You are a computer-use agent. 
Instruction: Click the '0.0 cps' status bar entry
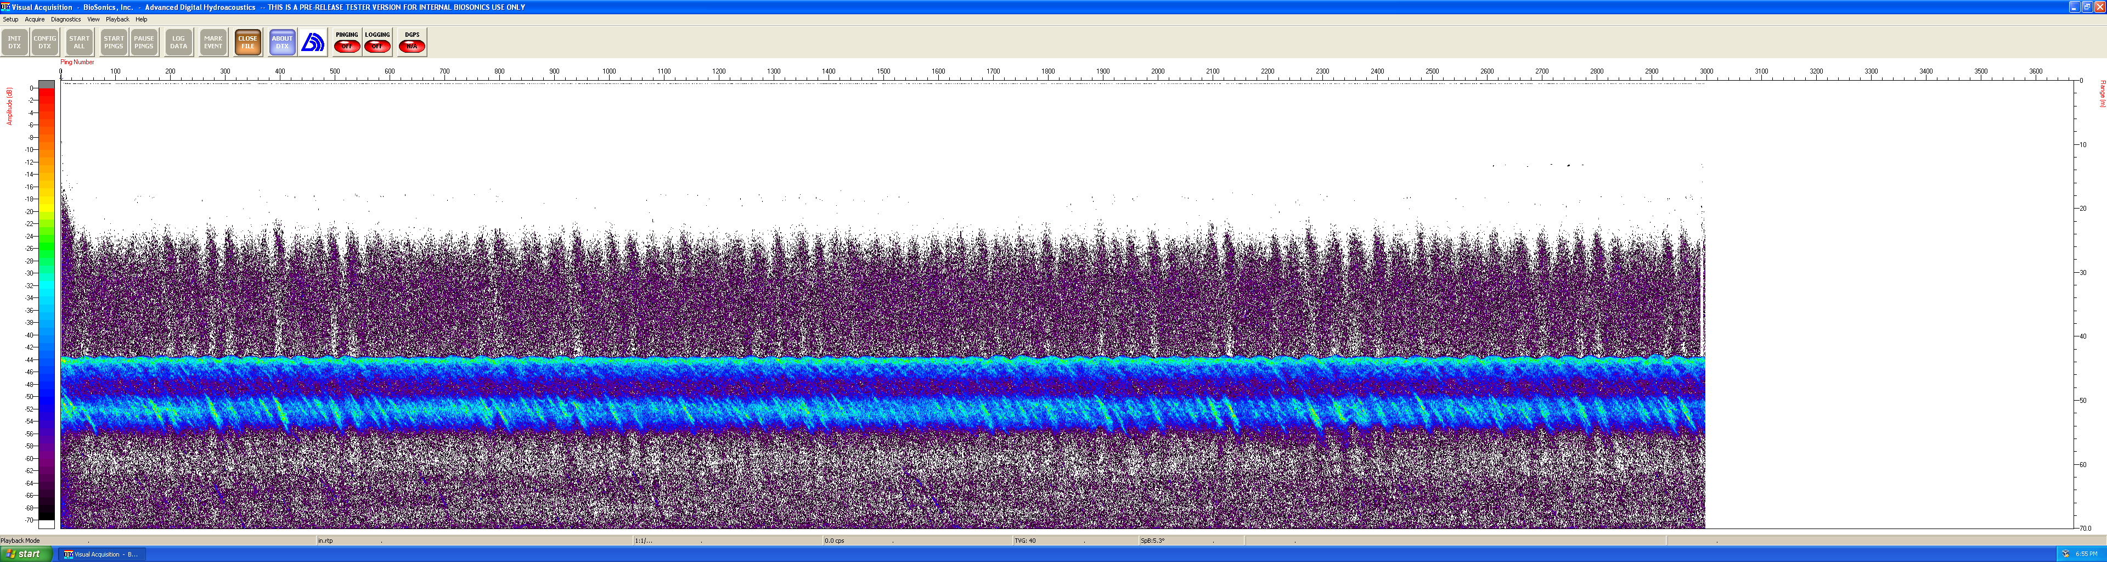coord(834,541)
